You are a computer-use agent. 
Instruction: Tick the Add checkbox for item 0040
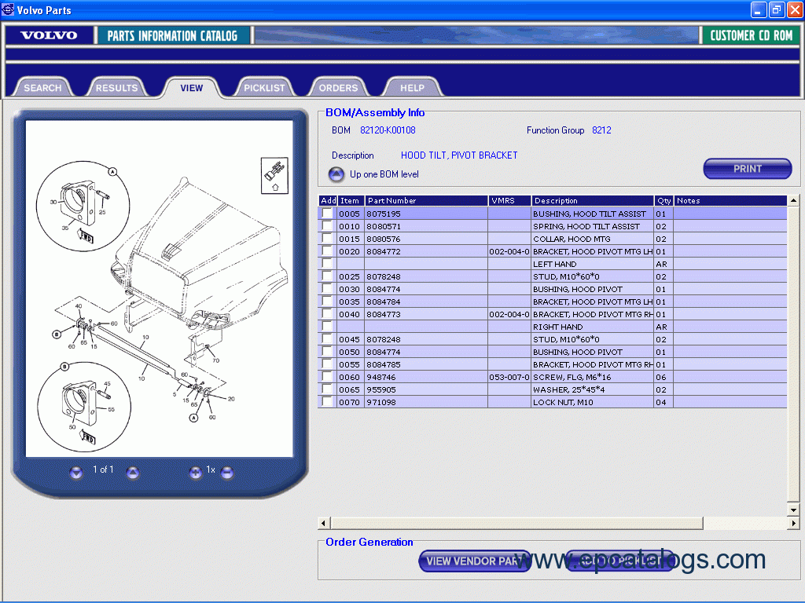click(x=327, y=314)
